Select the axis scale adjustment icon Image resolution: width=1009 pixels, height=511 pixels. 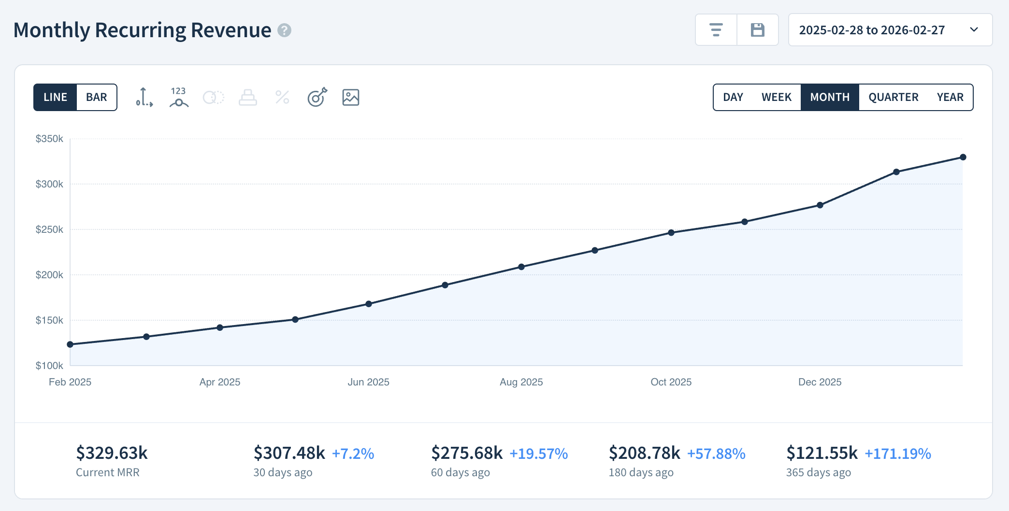click(x=144, y=97)
